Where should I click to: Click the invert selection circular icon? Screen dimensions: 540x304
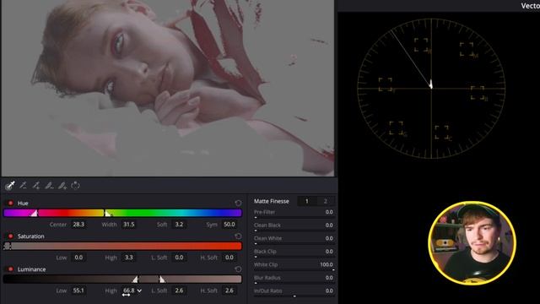[x=75, y=186]
